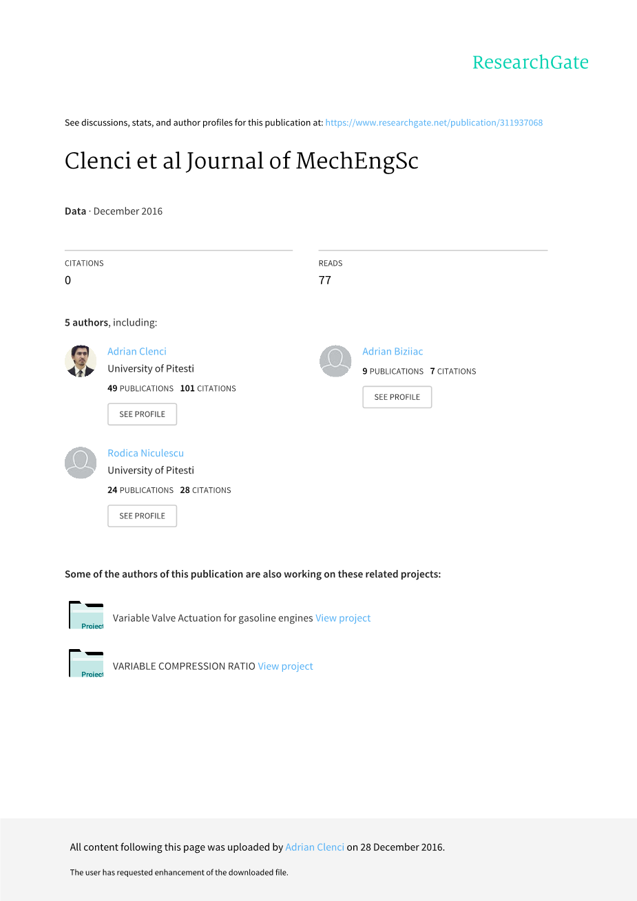Viewport: 637px width, 901px height.
Task: View project for Variable Valve Actuation
Action: [x=343, y=618]
